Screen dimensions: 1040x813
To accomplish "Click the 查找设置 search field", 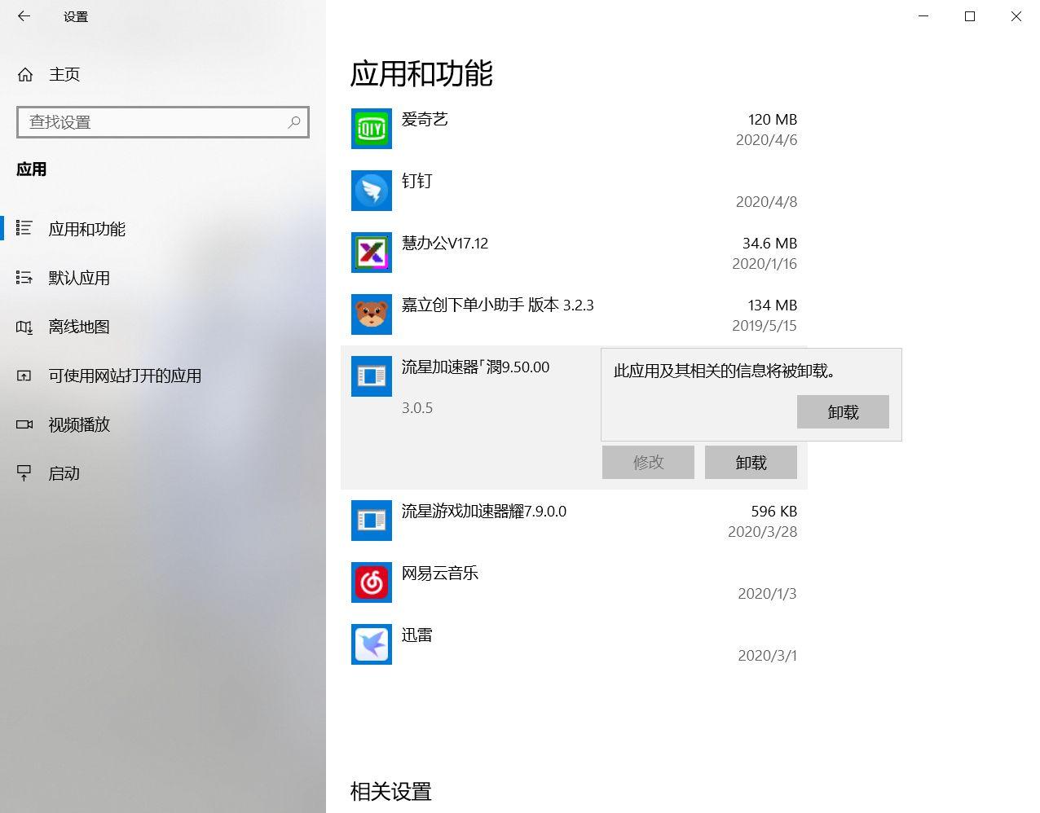I will (163, 122).
